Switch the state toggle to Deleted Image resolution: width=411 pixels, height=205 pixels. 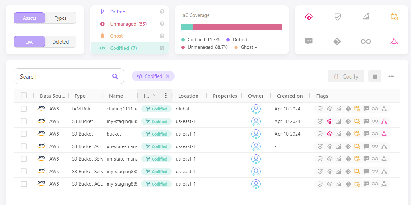point(60,42)
